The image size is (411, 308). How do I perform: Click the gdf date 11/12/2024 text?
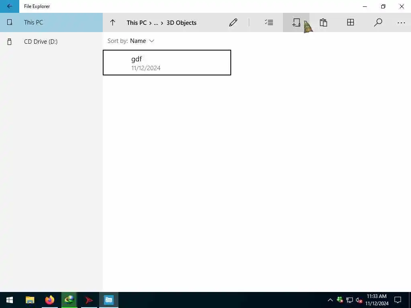[x=146, y=68]
